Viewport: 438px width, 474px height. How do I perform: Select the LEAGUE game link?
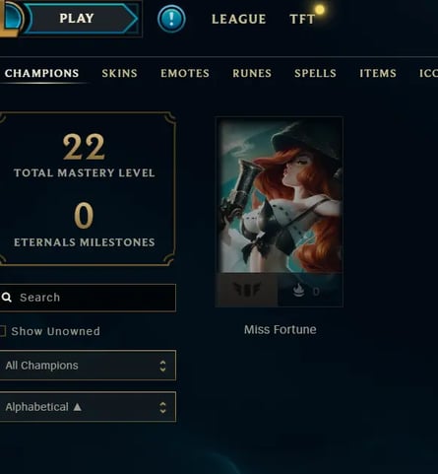[x=239, y=19]
